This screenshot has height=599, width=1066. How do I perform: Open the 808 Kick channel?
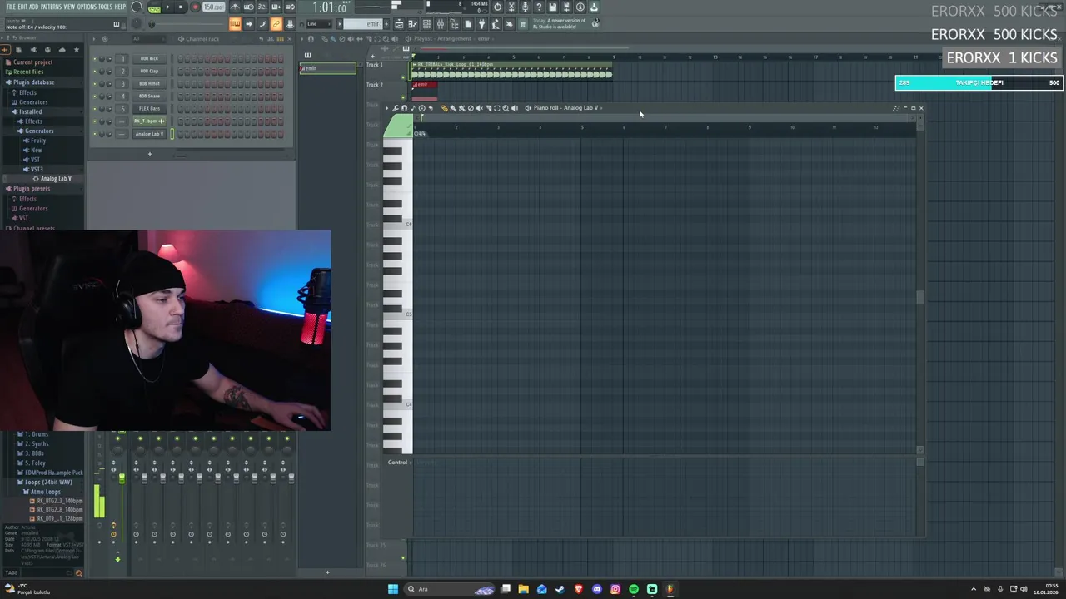tap(149, 58)
